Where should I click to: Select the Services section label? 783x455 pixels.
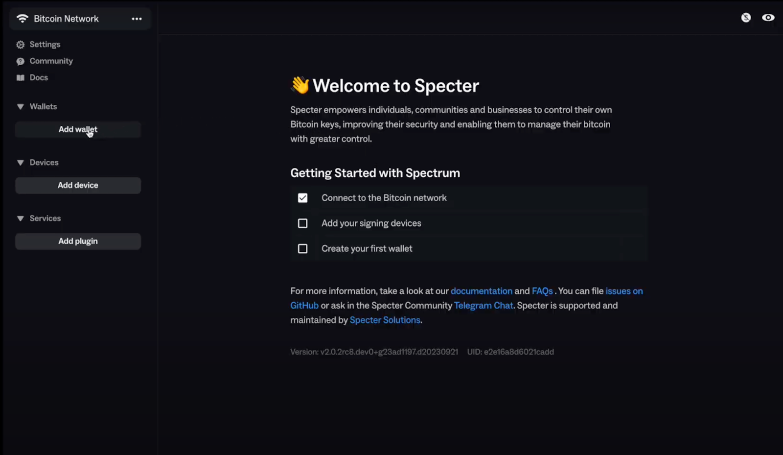(x=45, y=218)
